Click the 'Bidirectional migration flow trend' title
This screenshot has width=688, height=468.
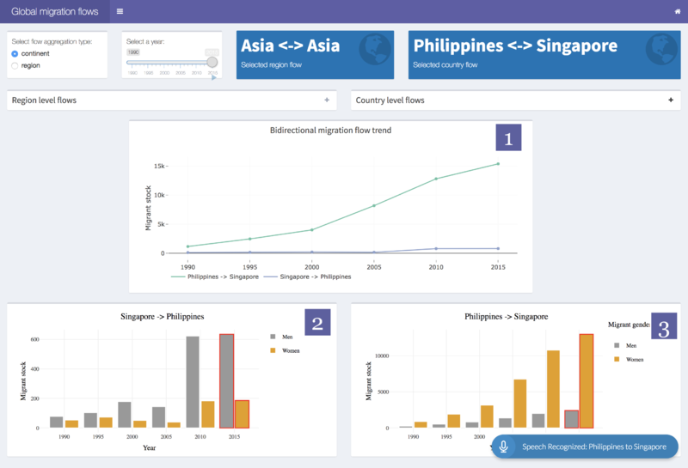(330, 131)
